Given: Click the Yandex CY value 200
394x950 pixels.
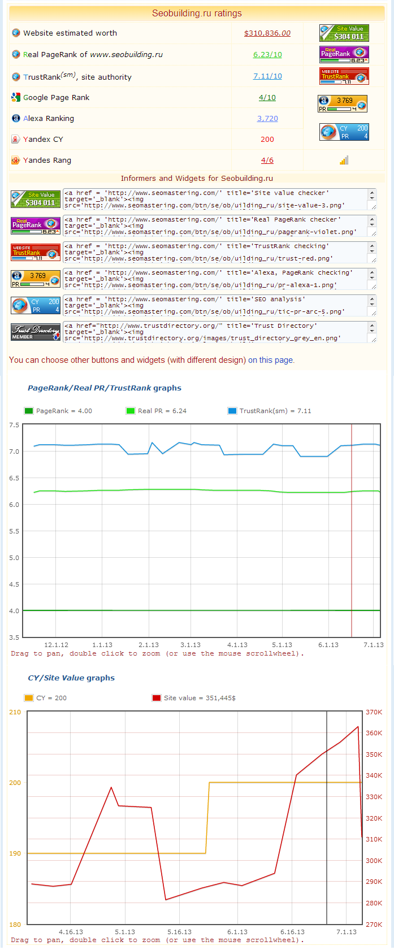Looking at the screenshot, I should click(267, 139).
